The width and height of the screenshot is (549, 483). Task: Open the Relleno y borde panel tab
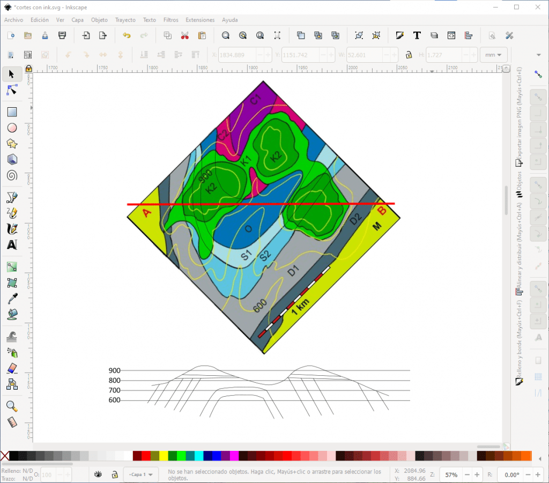point(519,343)
